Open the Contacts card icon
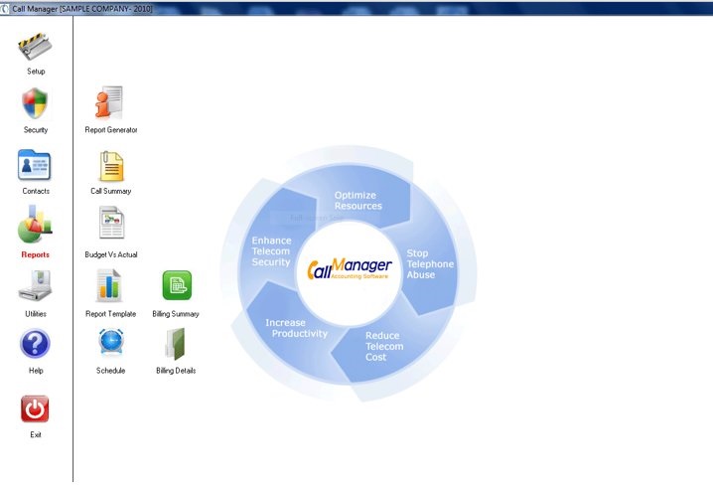 (35, 165)
